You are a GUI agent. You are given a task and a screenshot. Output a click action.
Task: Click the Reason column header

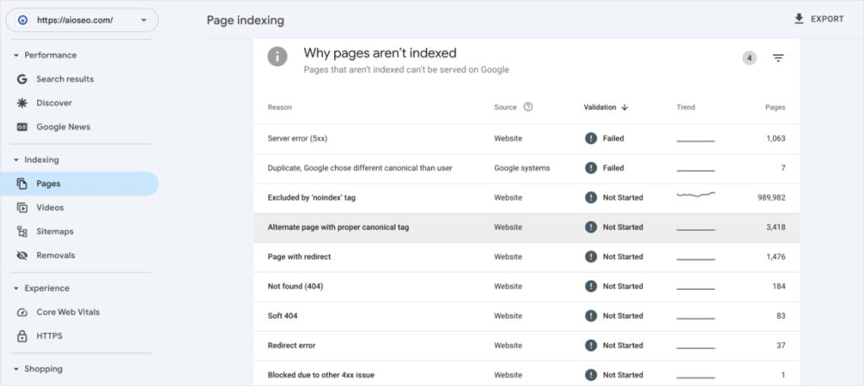click(x=280, y=107)
